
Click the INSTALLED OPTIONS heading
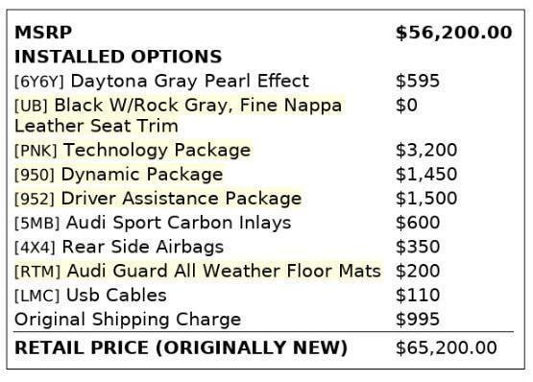(118, 57)
